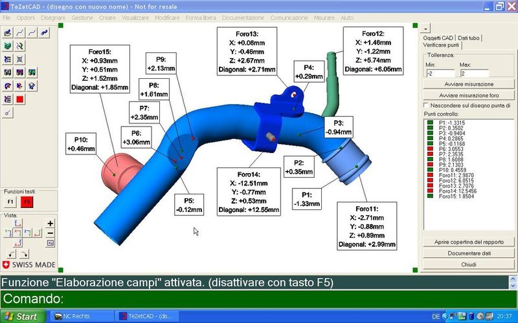Click the fit-to-window view icon under minus

click(x=51, y=244)
